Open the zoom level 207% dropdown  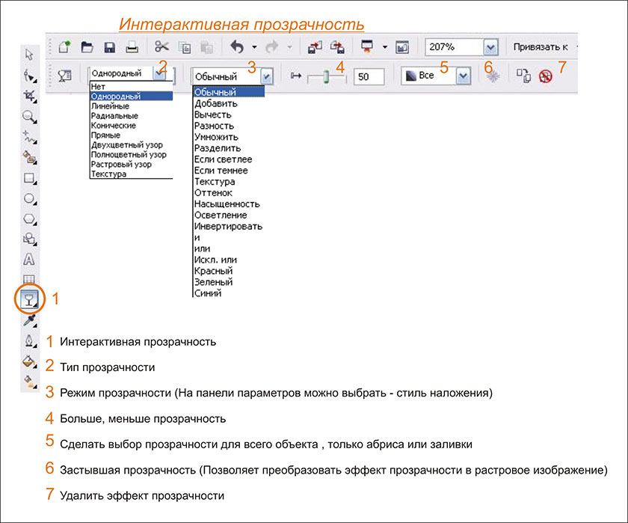(x=490, y=47)
